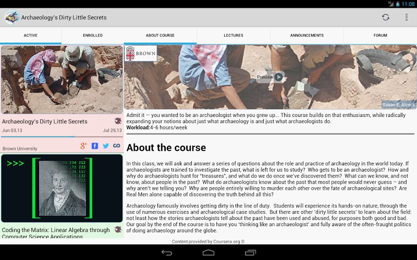Open the Archaeology course thumbnail in the list
This screenshot has height=260, width=417.
coord(62,80)
